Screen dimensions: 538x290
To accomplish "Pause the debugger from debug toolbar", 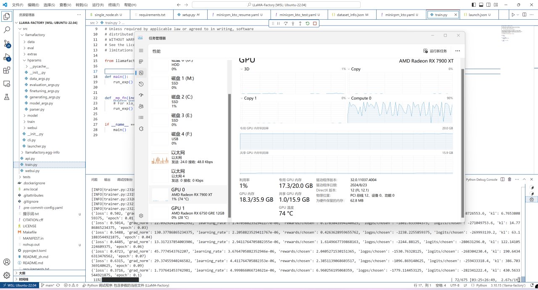I will coord(278,23).
